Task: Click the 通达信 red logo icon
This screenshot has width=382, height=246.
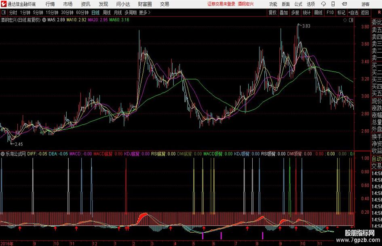Action: [x=4, y=4]
